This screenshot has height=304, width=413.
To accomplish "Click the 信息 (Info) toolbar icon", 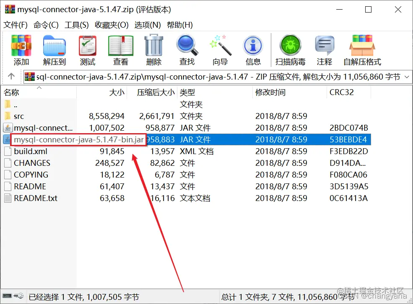I will 253,46.
